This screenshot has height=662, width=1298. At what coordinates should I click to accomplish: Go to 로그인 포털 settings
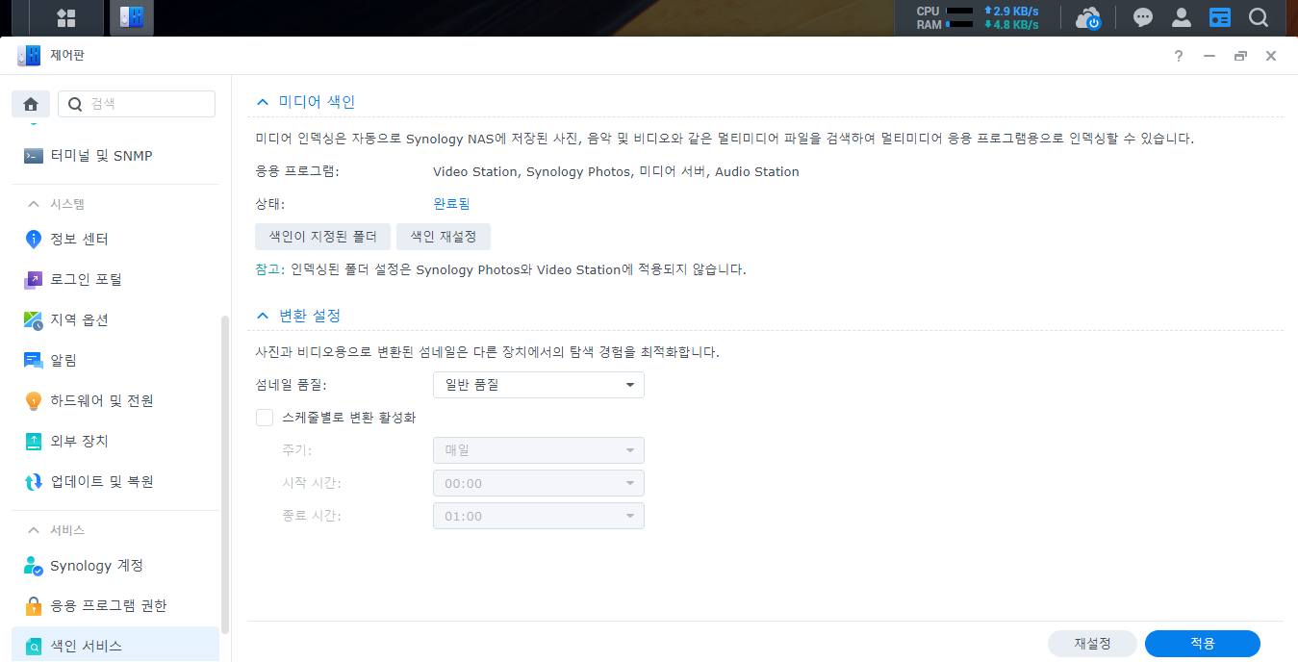coord(115,279)
